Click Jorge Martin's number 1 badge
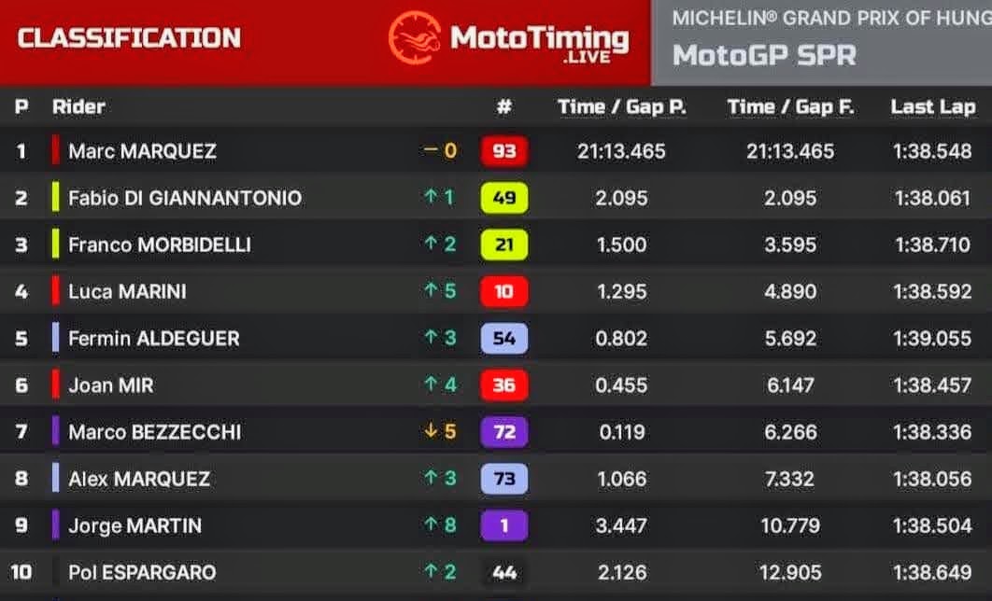Screen dimensions: 992x601 pos(504,525)
